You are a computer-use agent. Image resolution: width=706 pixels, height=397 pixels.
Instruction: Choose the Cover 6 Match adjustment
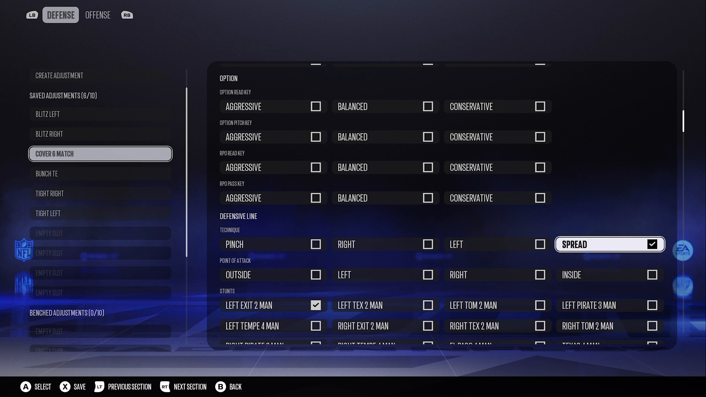tap(100, 154)
